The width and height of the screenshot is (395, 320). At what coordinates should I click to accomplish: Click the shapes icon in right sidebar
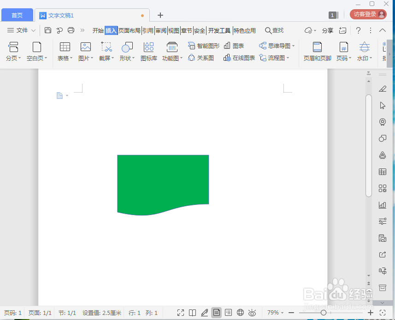pyautogui.click(x=383, y=139)
